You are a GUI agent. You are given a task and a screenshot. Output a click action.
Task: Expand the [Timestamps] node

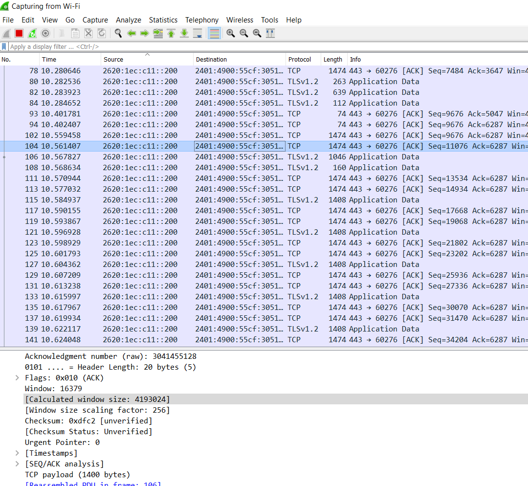point(17,453)
